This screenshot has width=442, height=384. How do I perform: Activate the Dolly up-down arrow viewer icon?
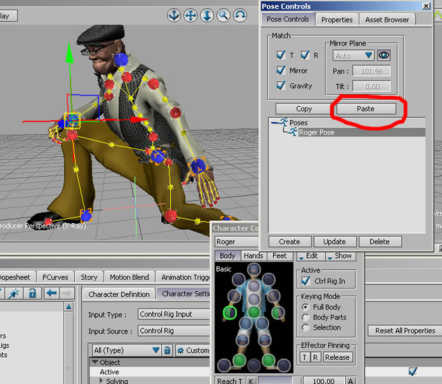(x=207, y=15)
